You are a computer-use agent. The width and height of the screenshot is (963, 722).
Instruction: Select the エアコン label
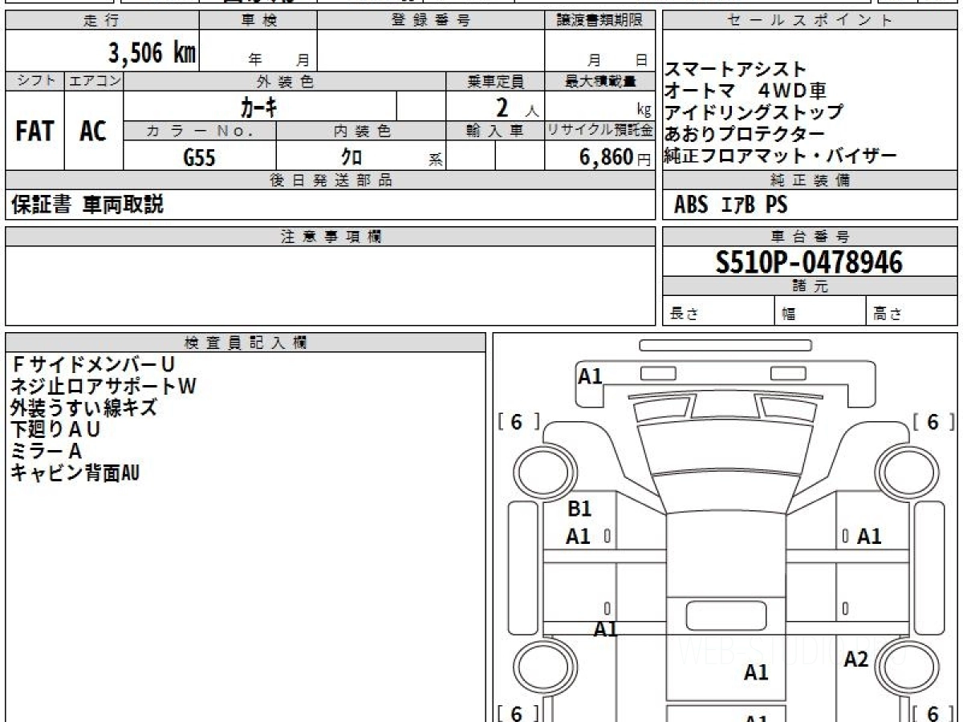pos(94,81)
